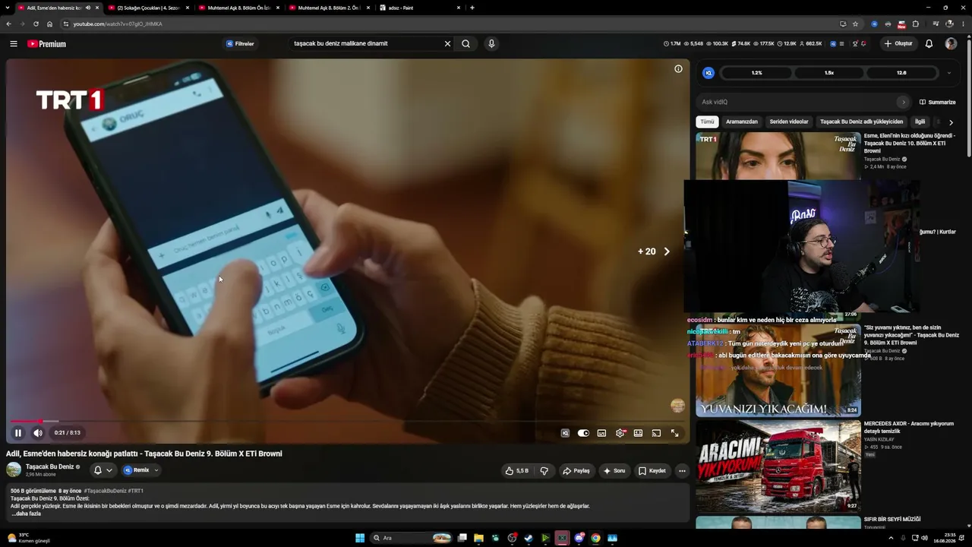This screenshot has height=547, width=972.
Task: Click the YouTube search input field
Action: click(366, 44)
